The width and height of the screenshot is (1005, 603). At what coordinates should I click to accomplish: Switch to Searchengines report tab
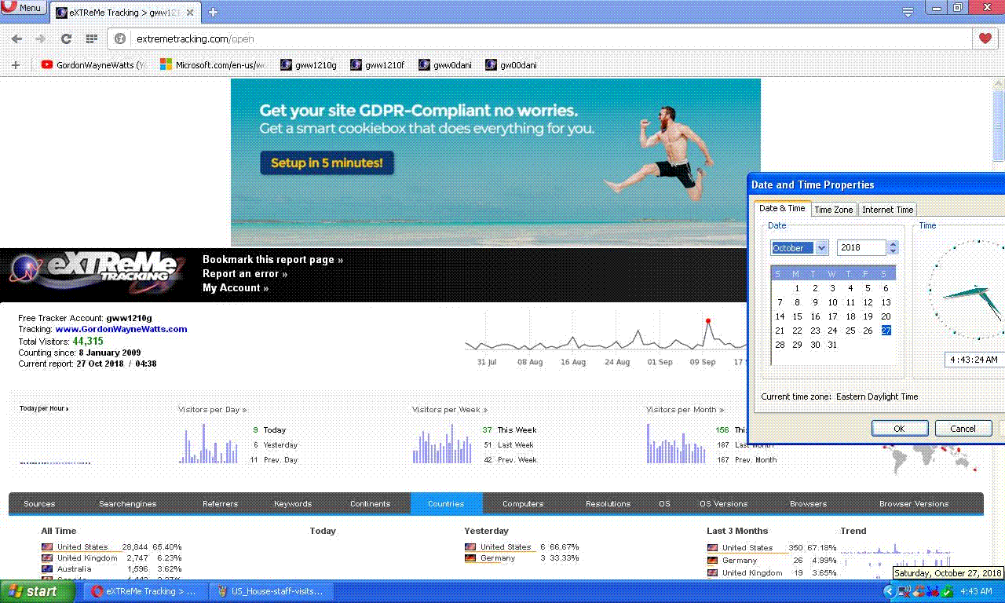pyautogui.click(x=127, y=504)
